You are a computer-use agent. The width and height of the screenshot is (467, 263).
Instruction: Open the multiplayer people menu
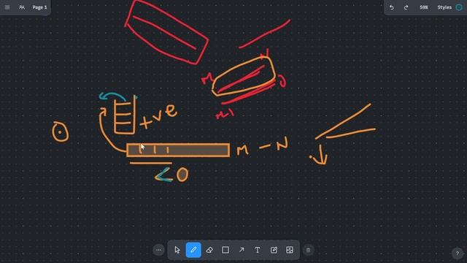[x=22, y=7]
